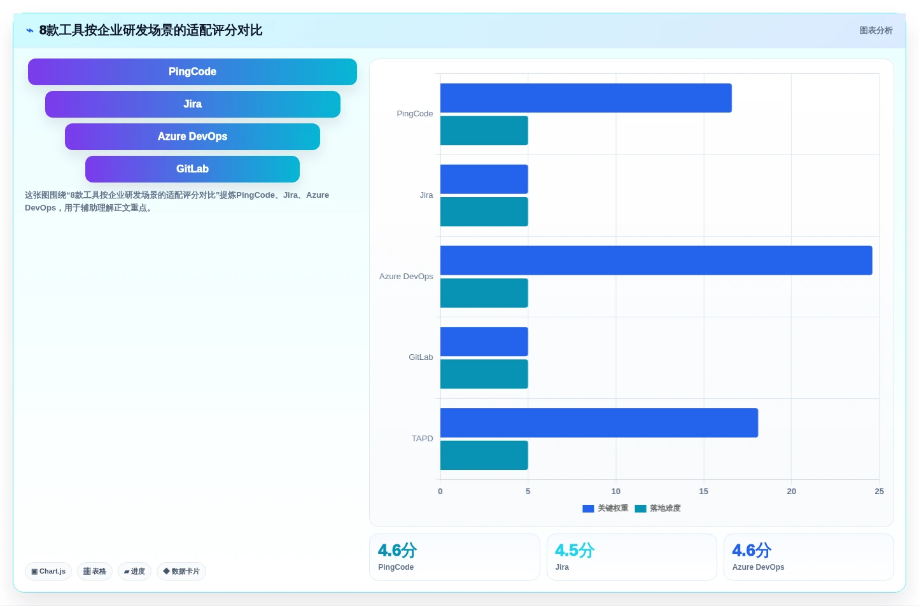919x606 pixels.
Task: Toggle the 落地难度 legend color box
Action: point(640,509)
